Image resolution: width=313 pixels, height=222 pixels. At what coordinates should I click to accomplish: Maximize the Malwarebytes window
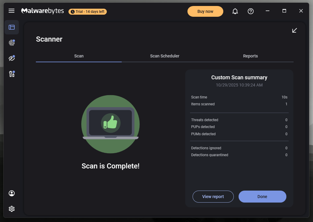(x=284, y=11)
